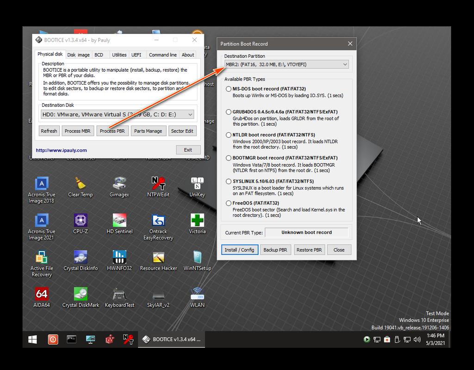Open Crystal DiskInfo desktop icon
This screenshot has width=474, height=370.
pos(80,260)
